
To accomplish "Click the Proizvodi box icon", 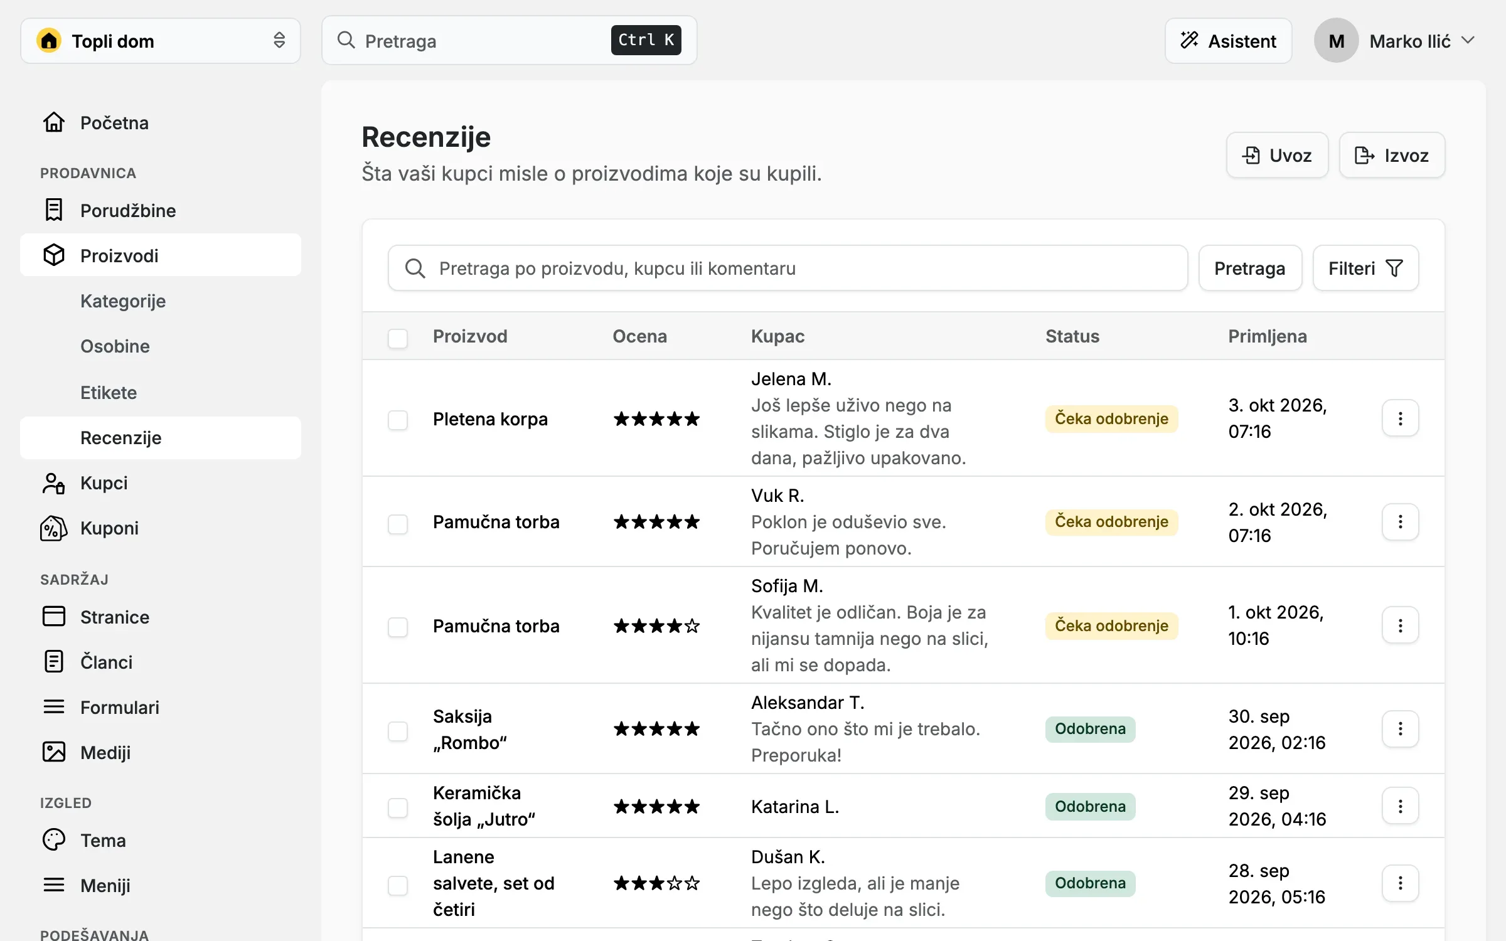I will tap(54, 255).
